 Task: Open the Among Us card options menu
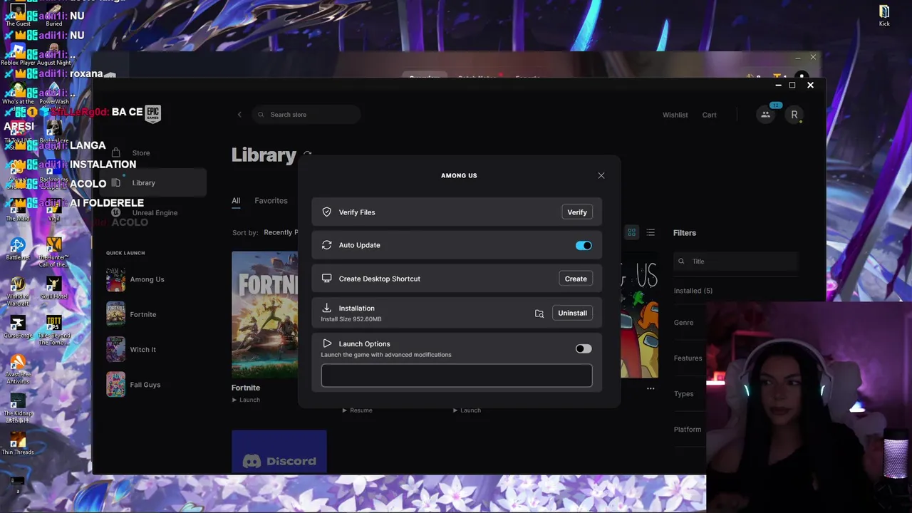[651, 388]
